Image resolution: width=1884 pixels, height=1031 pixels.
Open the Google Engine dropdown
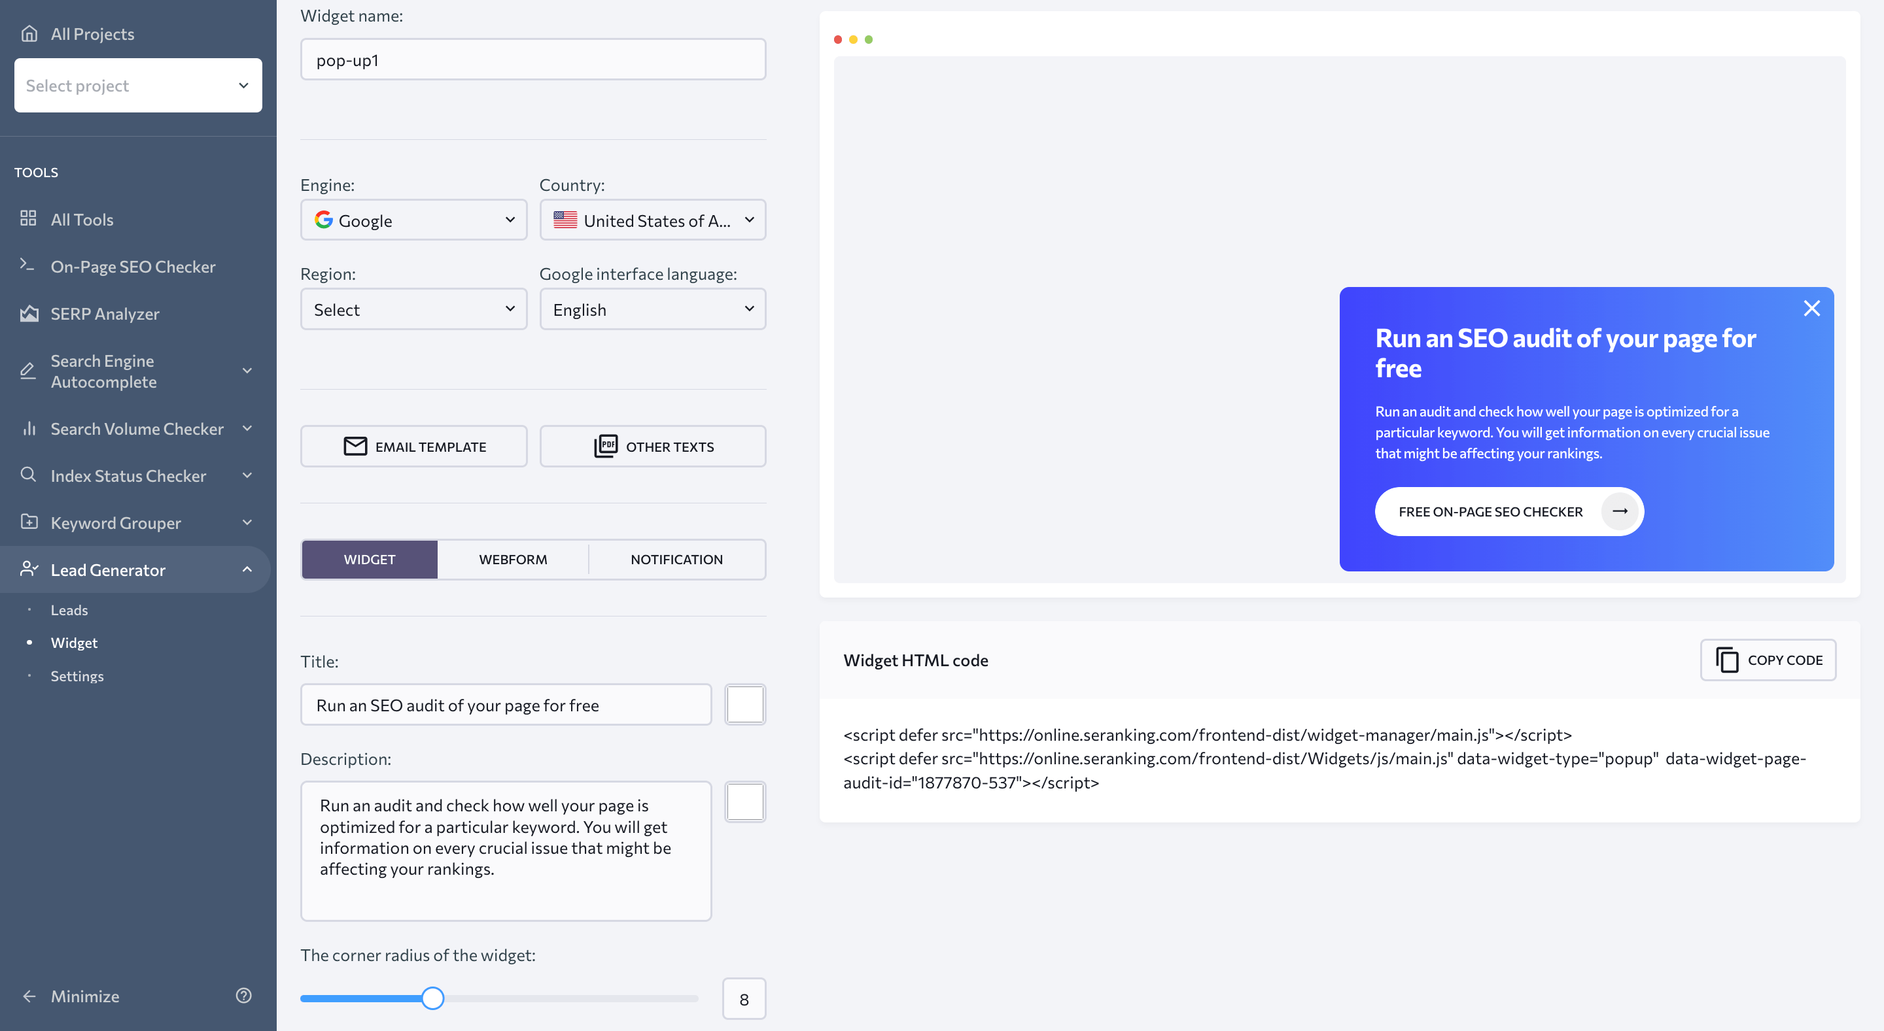coord(413,218)
